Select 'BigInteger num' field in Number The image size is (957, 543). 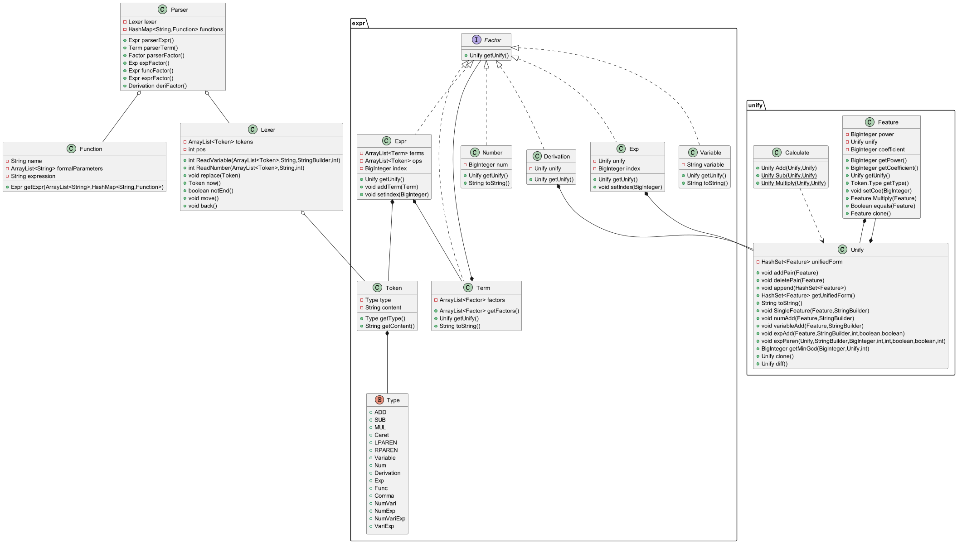(488, 165)
